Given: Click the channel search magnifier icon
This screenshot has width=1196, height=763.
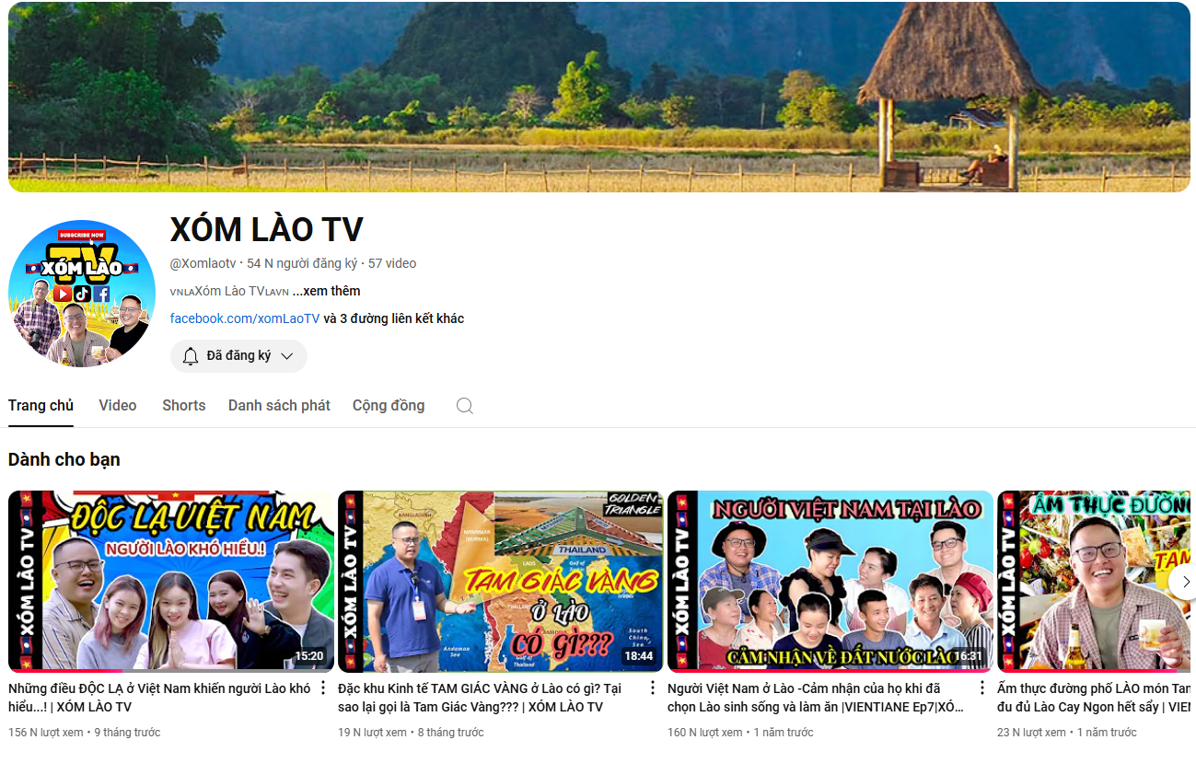Looking at the screenshot, I should point(465,406).
